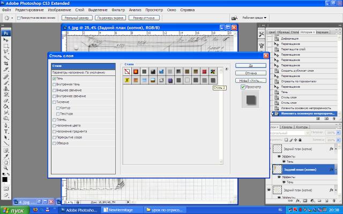Select the 'no style' swatch with red slash
This screenshot has width=343, height=214.
tap(127, 71)
